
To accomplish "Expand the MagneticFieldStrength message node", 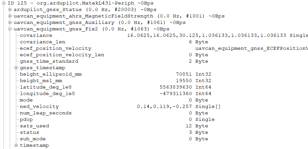I will [10, 16].
